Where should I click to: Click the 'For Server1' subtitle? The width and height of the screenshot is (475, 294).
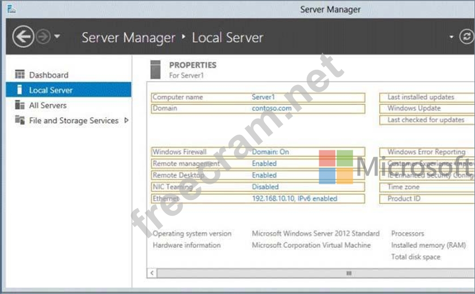tap(187, 76)
